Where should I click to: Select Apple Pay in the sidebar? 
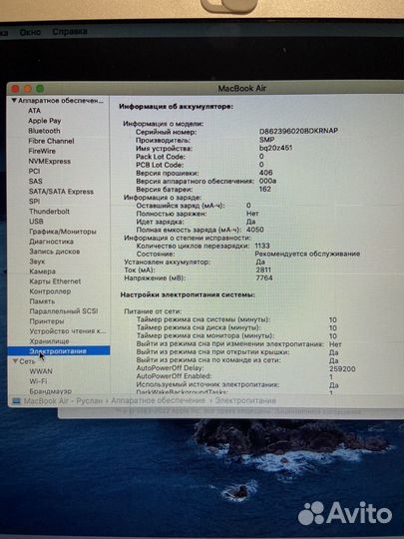pyautogui.click(x=45, y=121)
